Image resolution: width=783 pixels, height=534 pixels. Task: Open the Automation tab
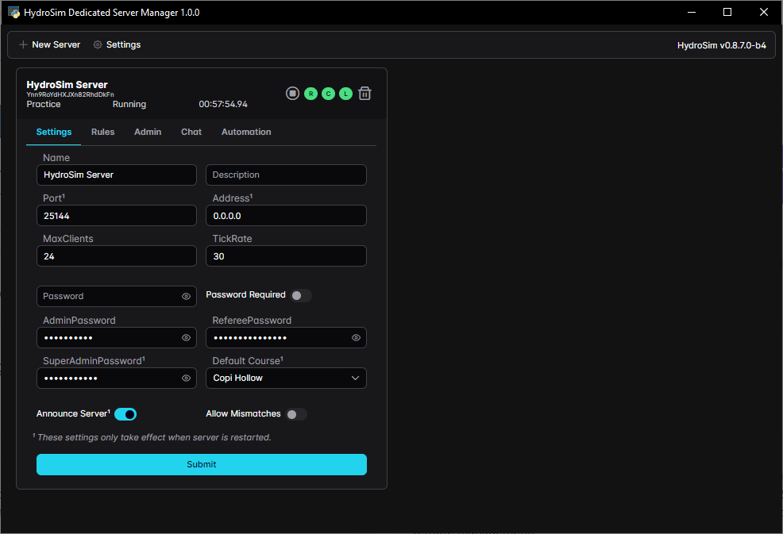tap(246, 133)
